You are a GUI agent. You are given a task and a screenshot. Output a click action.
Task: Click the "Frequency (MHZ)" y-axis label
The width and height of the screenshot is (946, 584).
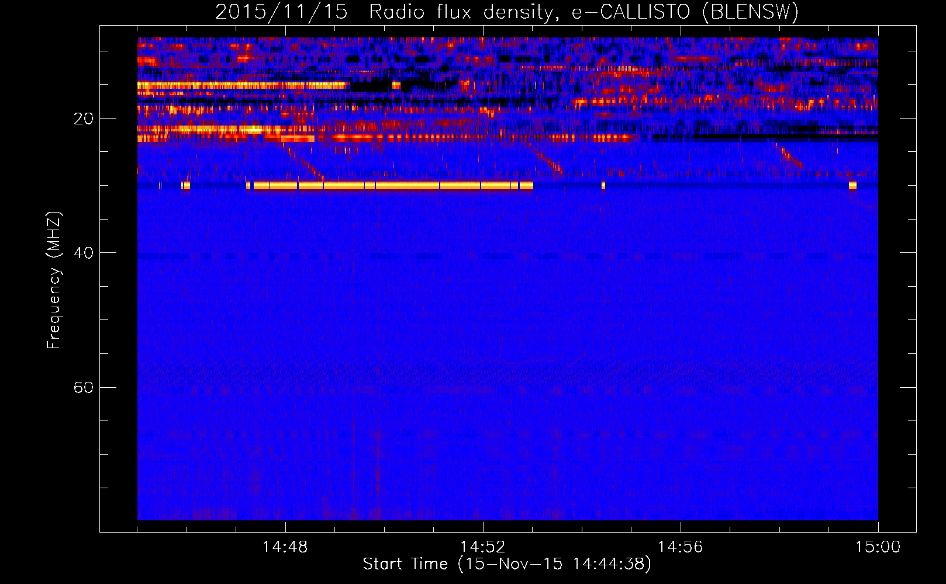(x=54, y=280)
